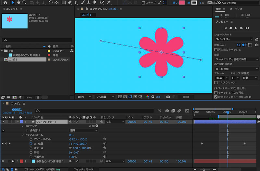Viewport: 260px width, 171px height.
Task: Toggle transparency grid icon in viewer
Action: (125, 97)
